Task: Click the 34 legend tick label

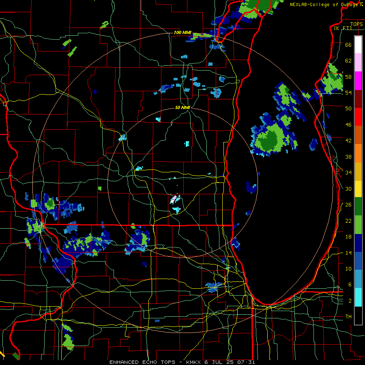Action: point(348,173)
